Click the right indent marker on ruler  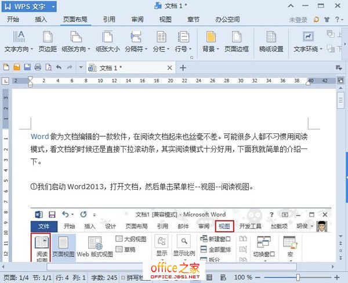[x=308, y=82]
